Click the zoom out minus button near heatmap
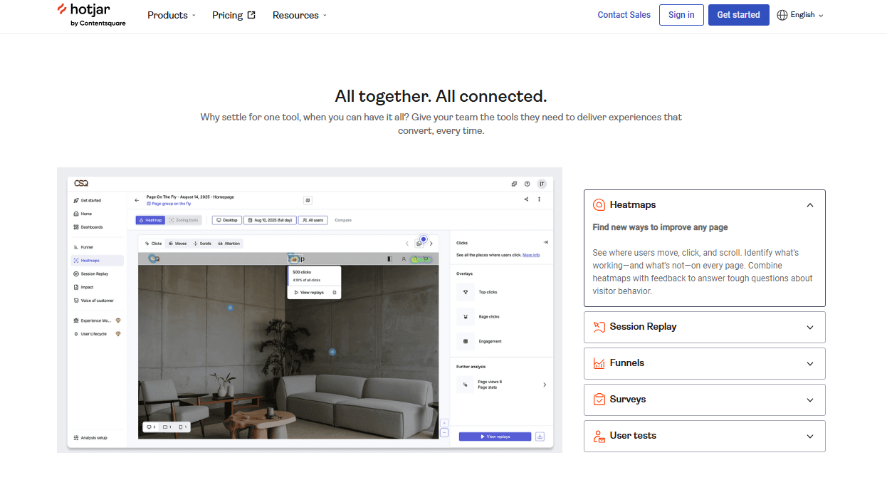Viewport: 887px width, 480px height. (x=444, y=432)
